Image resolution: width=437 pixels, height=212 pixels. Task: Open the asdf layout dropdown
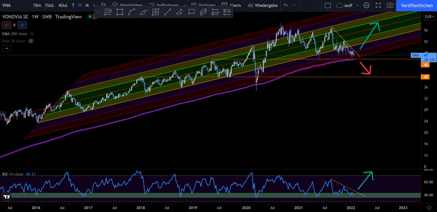pos(346,5)
